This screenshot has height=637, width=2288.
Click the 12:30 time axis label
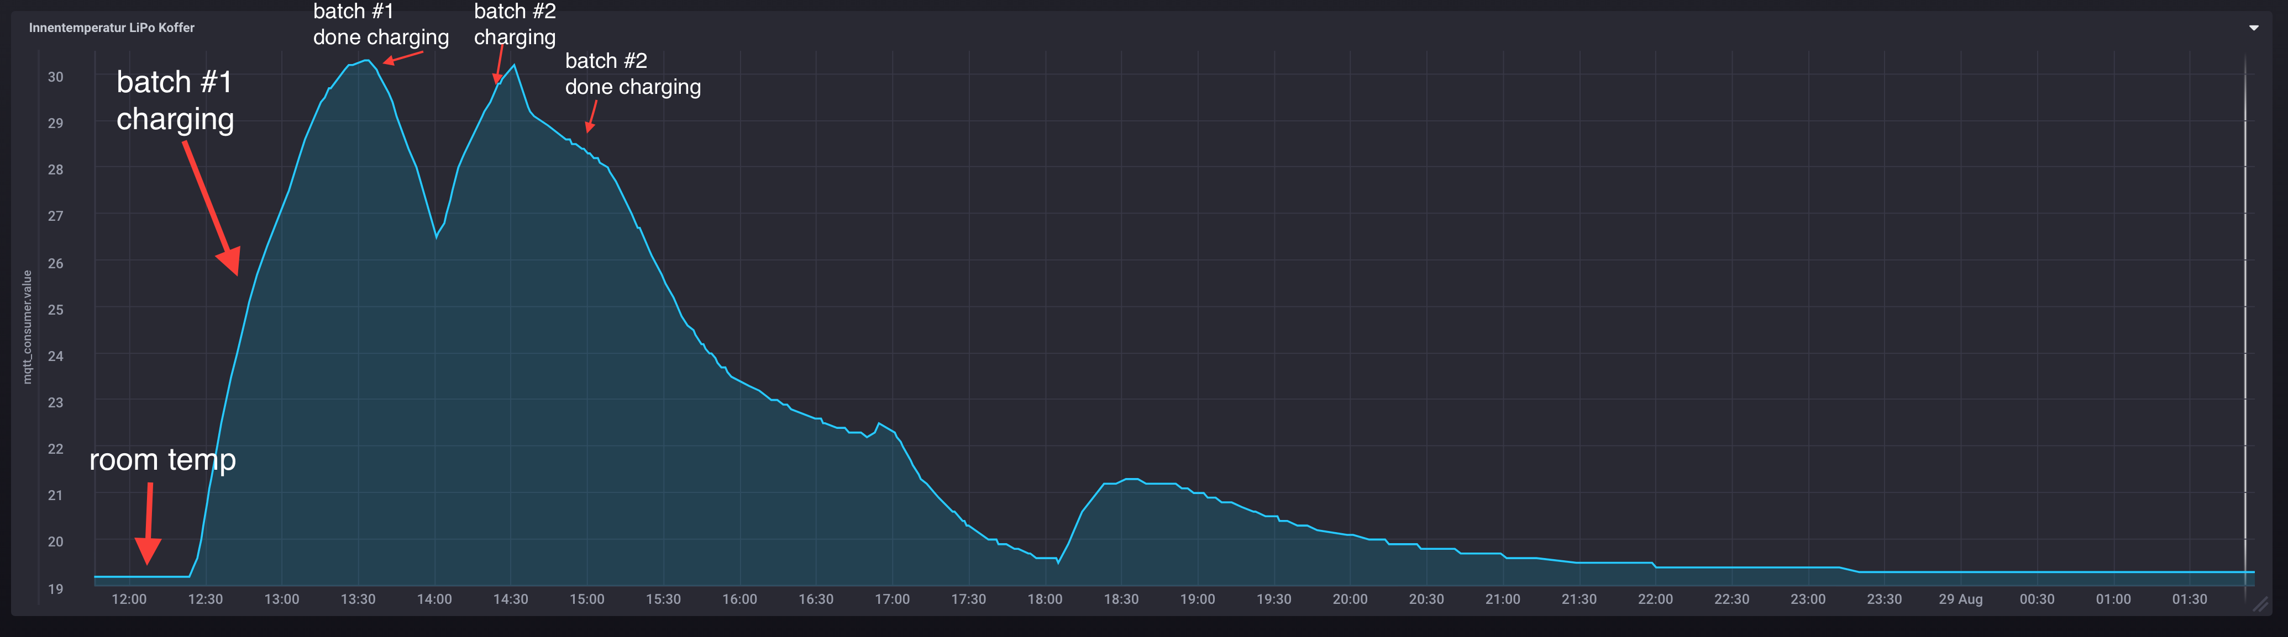pos(205,599)
